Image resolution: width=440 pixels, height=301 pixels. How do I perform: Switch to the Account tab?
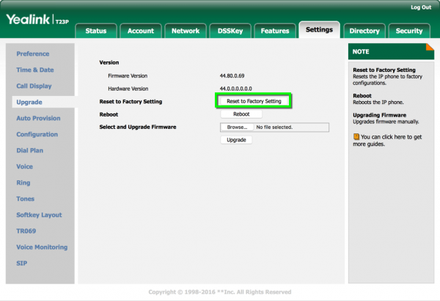pyautogui.click(x=140, y=31)
